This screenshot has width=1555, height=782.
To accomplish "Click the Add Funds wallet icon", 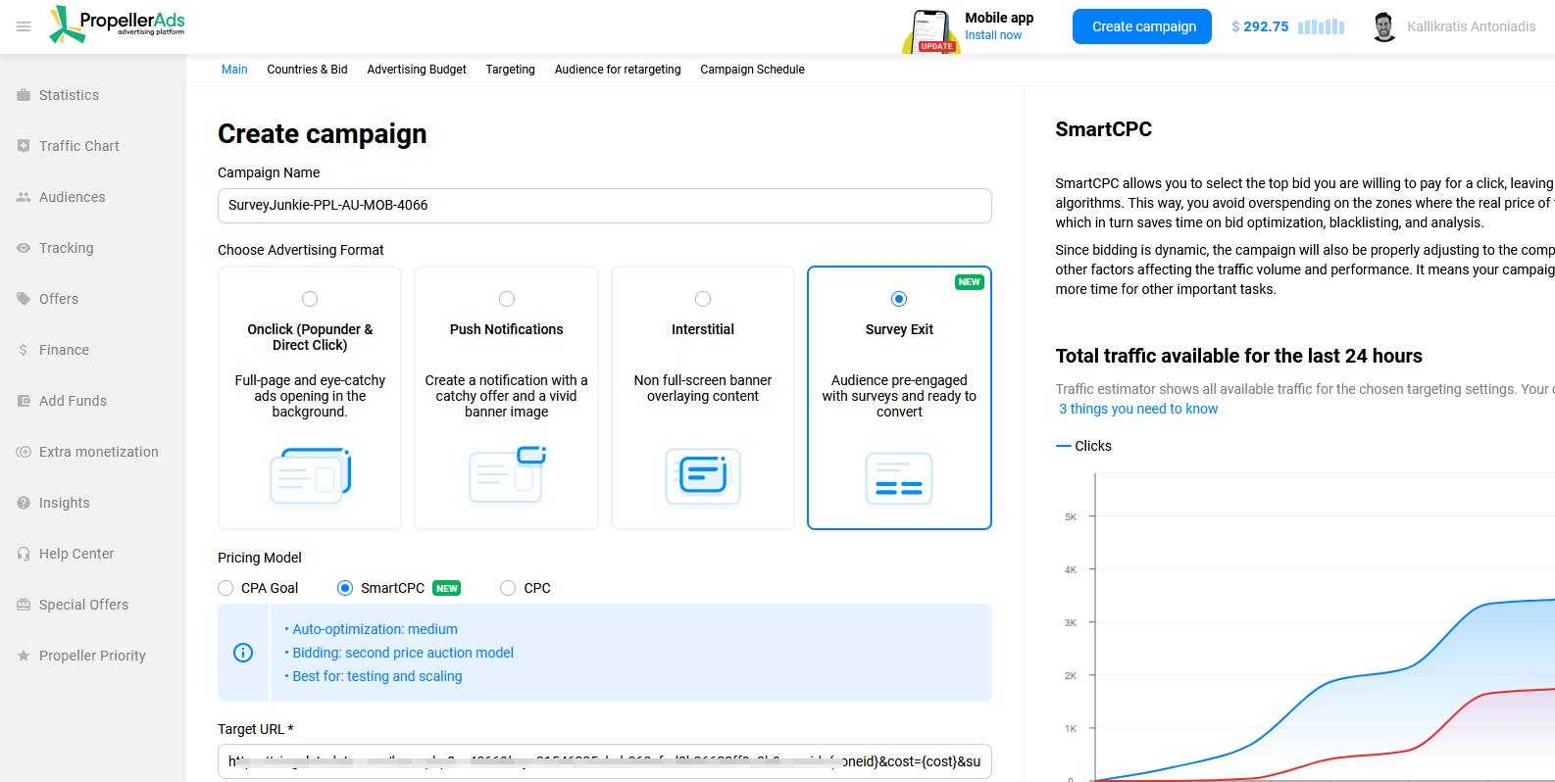I will point(24,401).
